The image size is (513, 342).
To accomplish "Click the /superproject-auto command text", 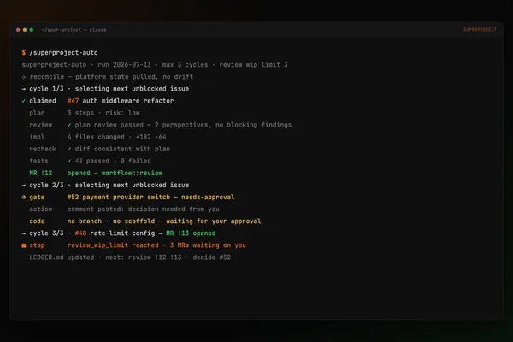I will 64,52.
